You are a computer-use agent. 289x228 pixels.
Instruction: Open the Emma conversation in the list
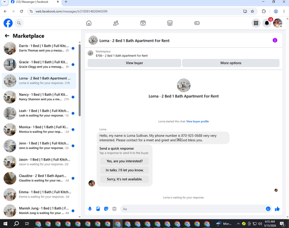[x=39, y=195]
